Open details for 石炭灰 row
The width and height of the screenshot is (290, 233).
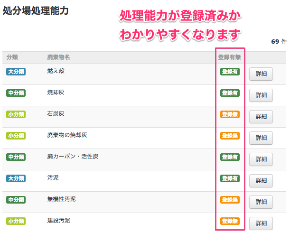[x=261, y=116]
